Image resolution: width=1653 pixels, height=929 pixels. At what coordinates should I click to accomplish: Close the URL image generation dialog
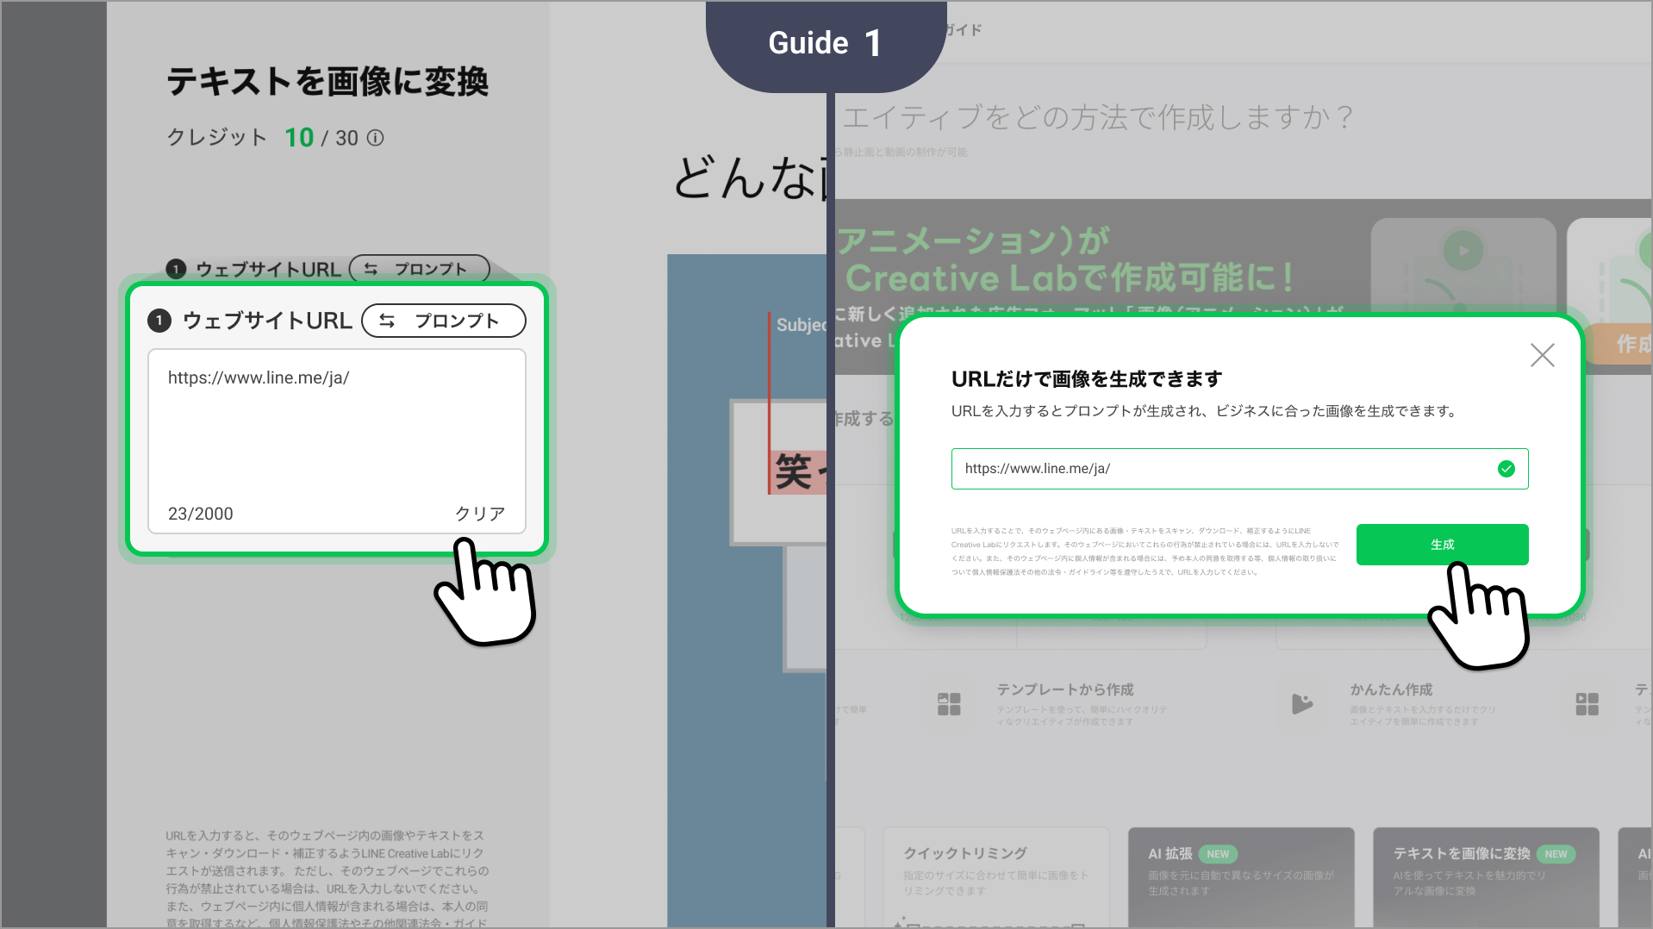[x=1542, y=355]
